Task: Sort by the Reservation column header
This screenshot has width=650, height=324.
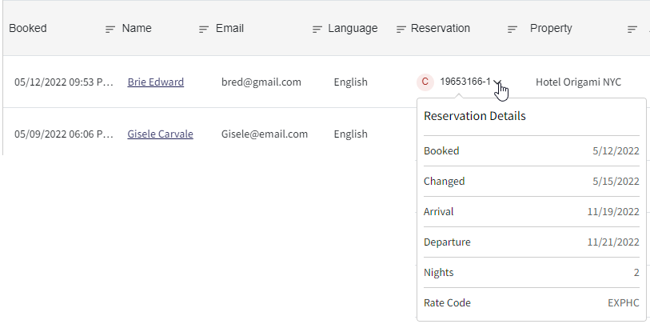Action: [x=441, y=28]
